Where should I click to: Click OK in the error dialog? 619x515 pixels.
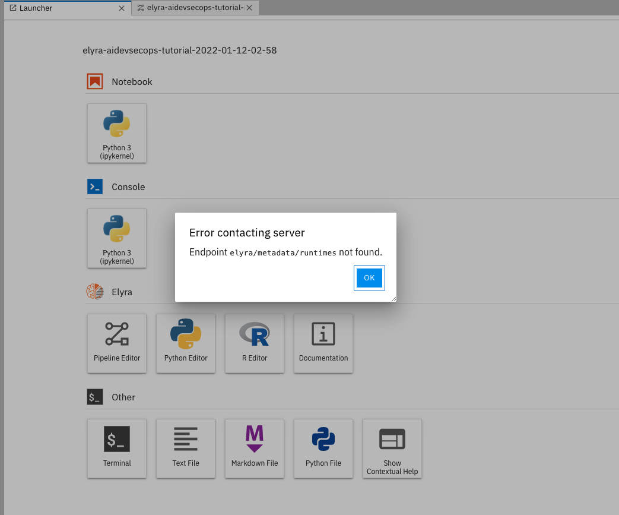(369, 278)
